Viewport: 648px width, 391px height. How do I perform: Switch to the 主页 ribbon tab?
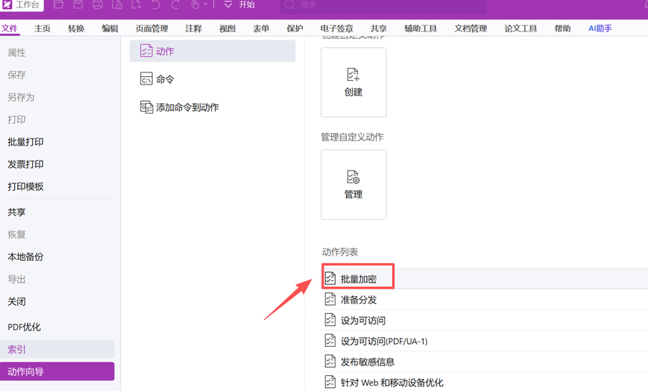pyautogui.click(x=43, y=28)
